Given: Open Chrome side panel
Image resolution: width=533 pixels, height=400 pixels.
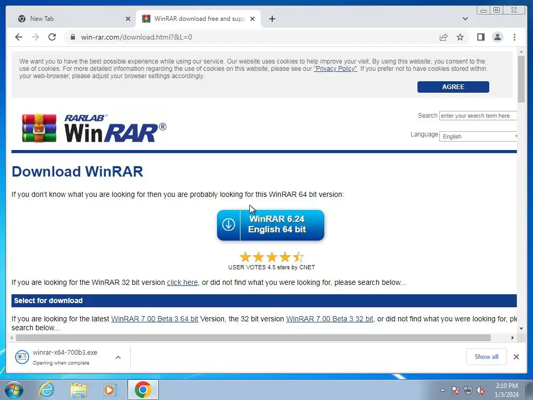Looking at the screenshot, I should click(480, 37).
